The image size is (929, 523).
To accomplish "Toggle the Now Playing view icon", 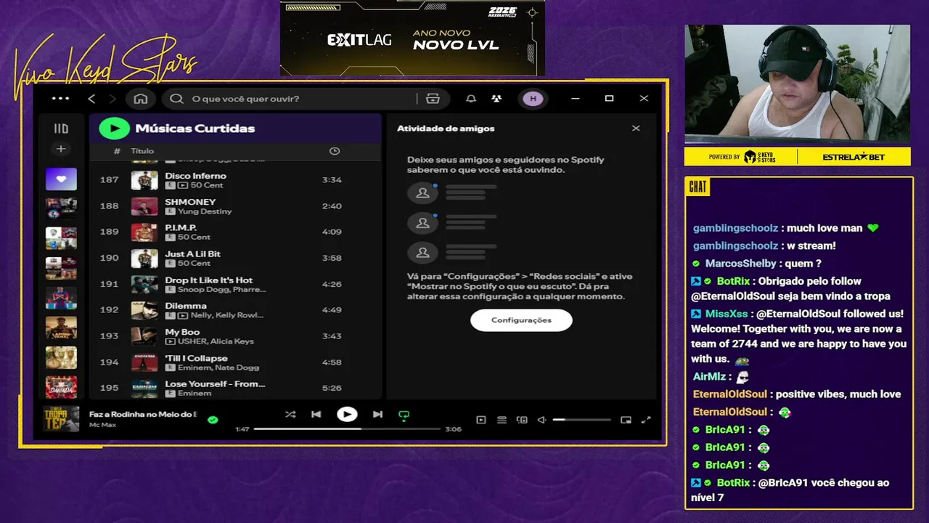I will click(x=481, y=420).
